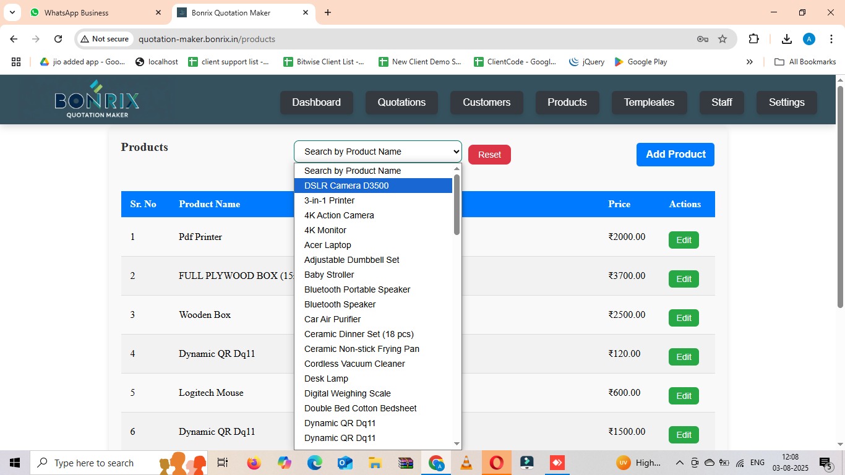Pick Acer Laptop from dropdown list

373,245
